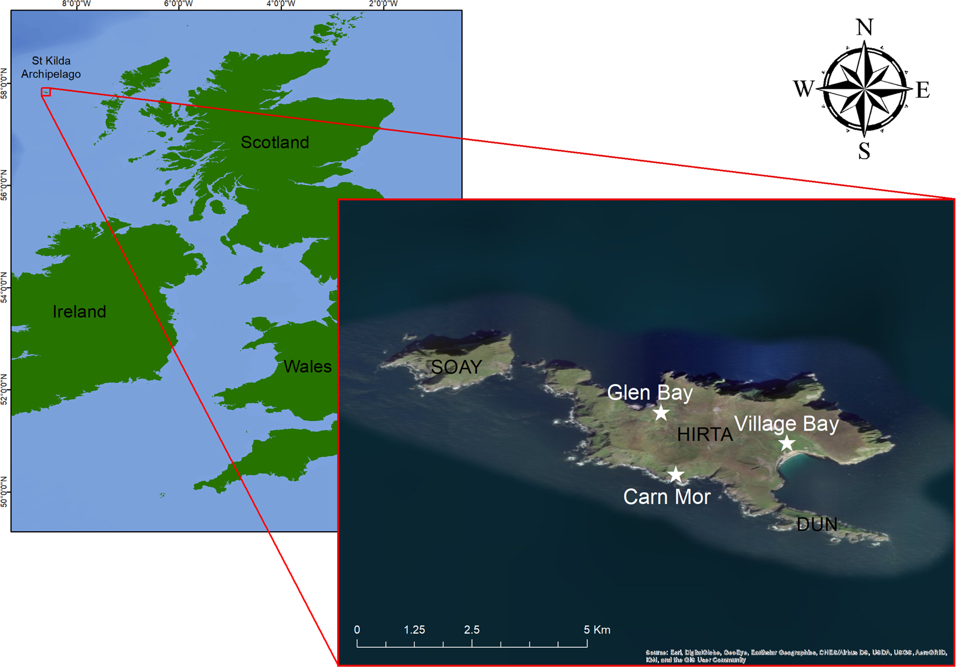The width and height of the screenshot is (956, 667).
Task: Click the 2.5 mark on scale bar
Action: (x=472, y=630)
